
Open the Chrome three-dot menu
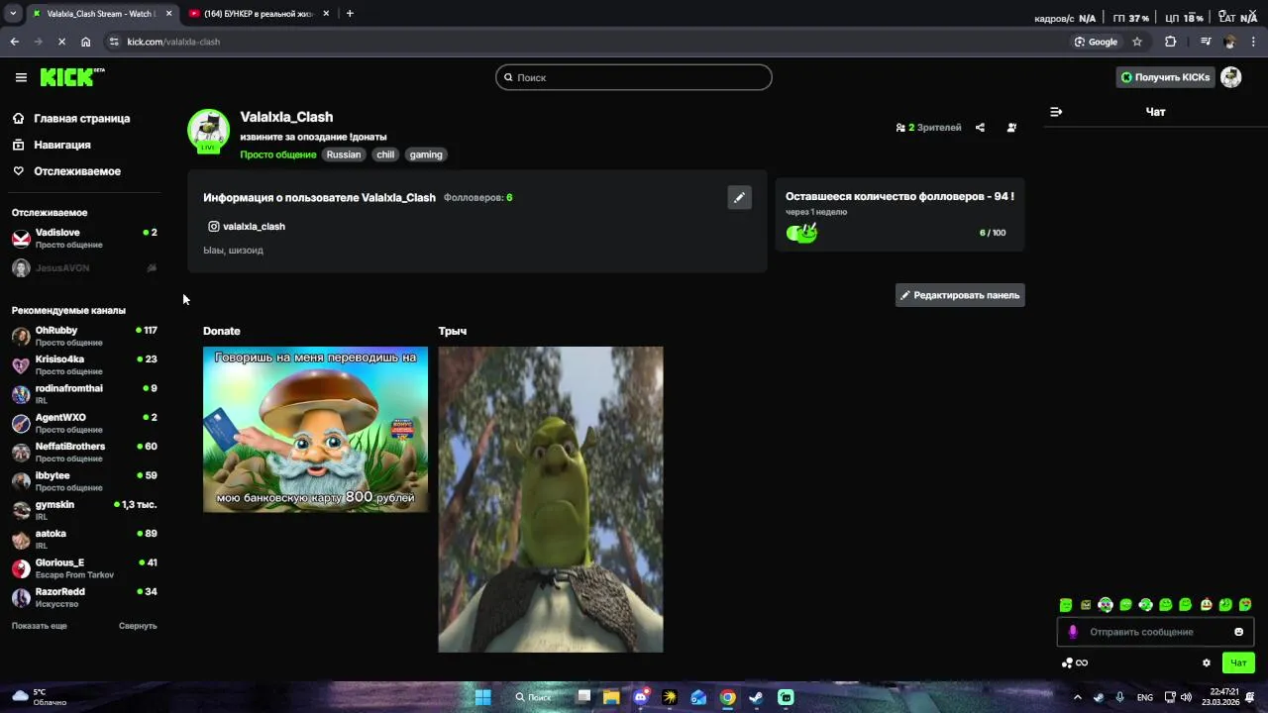click(1254, 42)
